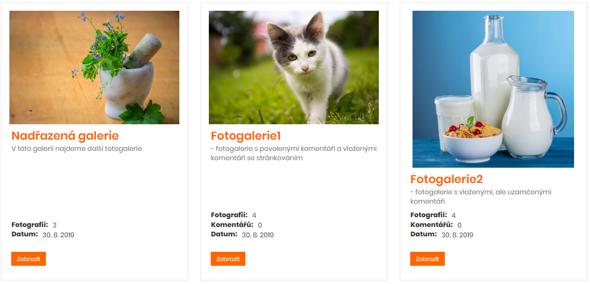Viewport: 590px width, 284px height.
Task: Click the date value in Nadřazená galerie
Action: coord(59,235)
